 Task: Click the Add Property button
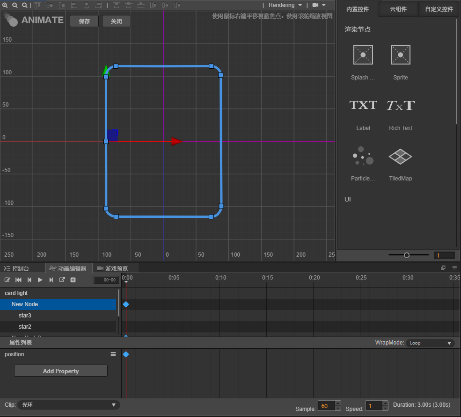pyautogui.click(x=61, y=371)
